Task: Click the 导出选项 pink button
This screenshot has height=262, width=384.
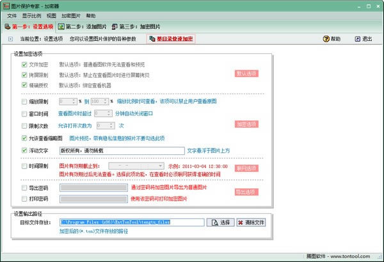Action: 246,192
